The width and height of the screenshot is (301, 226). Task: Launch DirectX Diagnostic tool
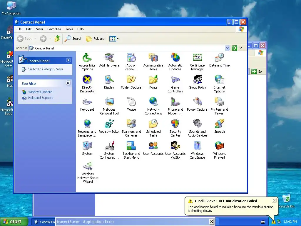point(87,84)
